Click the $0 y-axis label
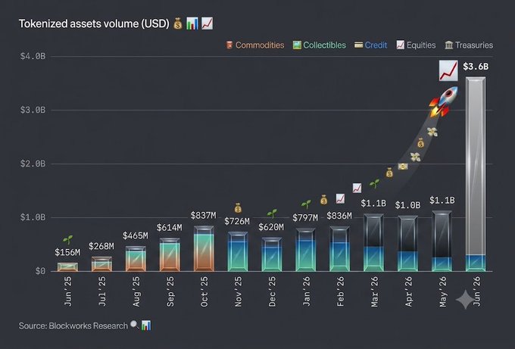The width and height of the screenshot is (515, 349). pos(40,272)
